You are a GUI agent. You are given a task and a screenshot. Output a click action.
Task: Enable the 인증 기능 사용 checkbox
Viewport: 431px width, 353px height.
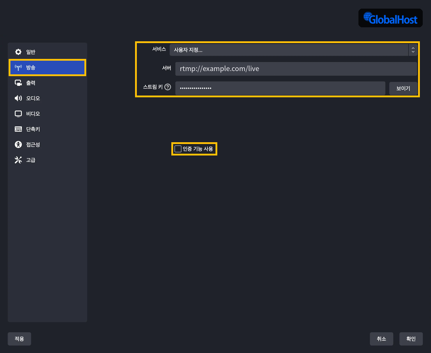(178, 149)
